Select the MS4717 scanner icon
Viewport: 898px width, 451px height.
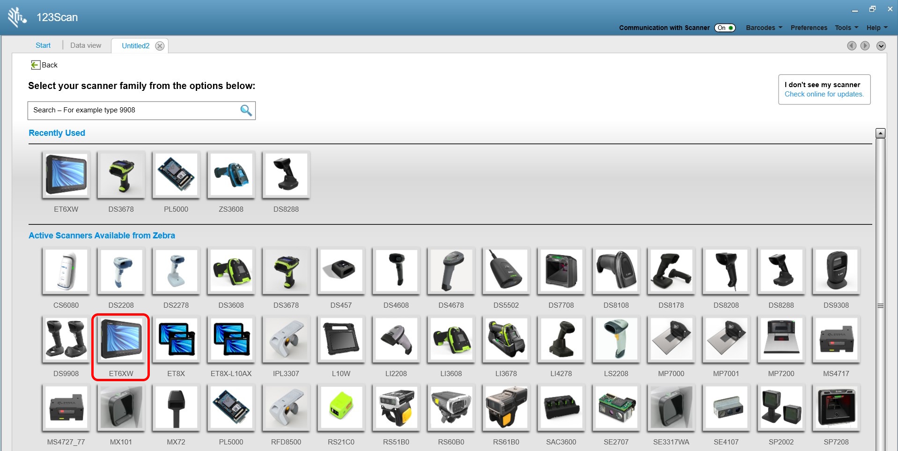(836, 339)
